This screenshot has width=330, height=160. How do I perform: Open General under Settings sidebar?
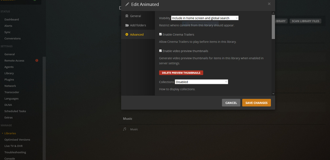click(x=9, y=54)
